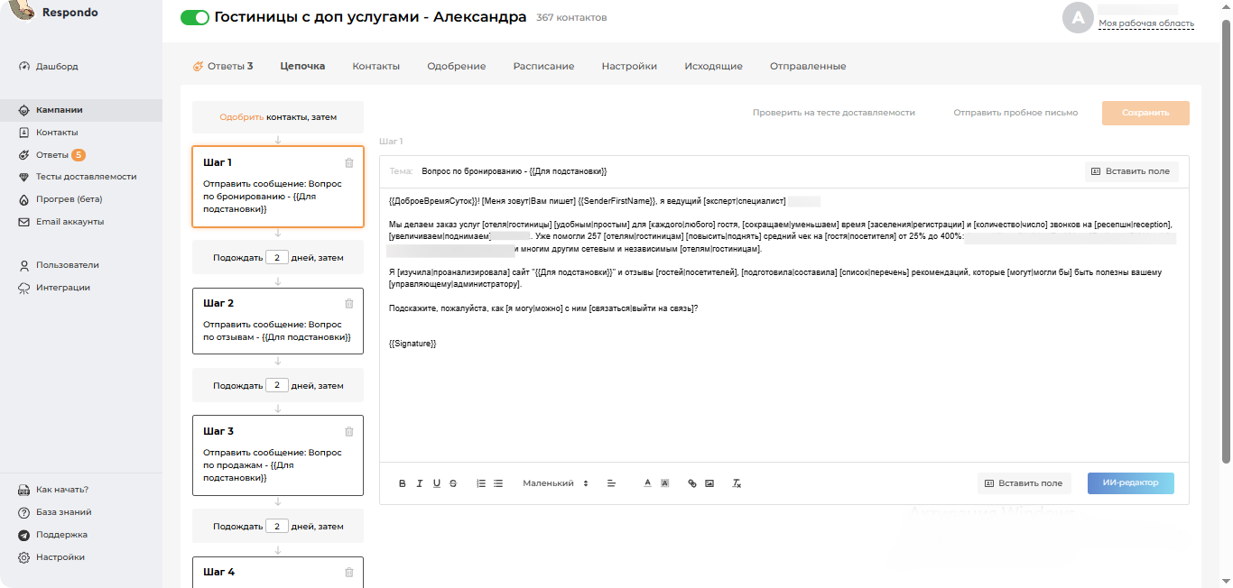Clear formatting with the Tx icon
Image resolution: width=1233 pixels, height=588 pixels.
pos(737,484)
